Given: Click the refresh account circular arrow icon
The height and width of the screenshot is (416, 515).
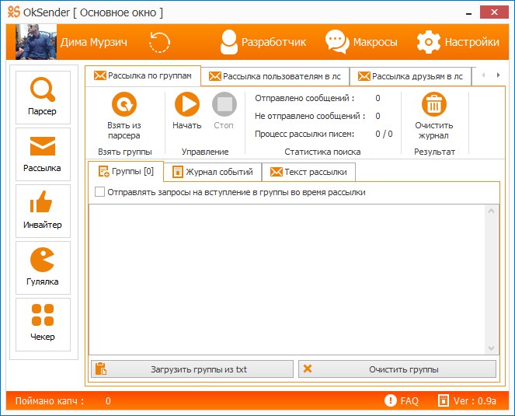Looking at the screenshot, I should point(159,42).
